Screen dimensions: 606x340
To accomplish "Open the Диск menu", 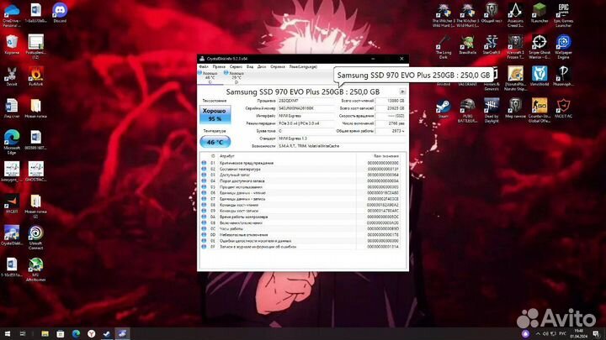I will coord(262,66).
